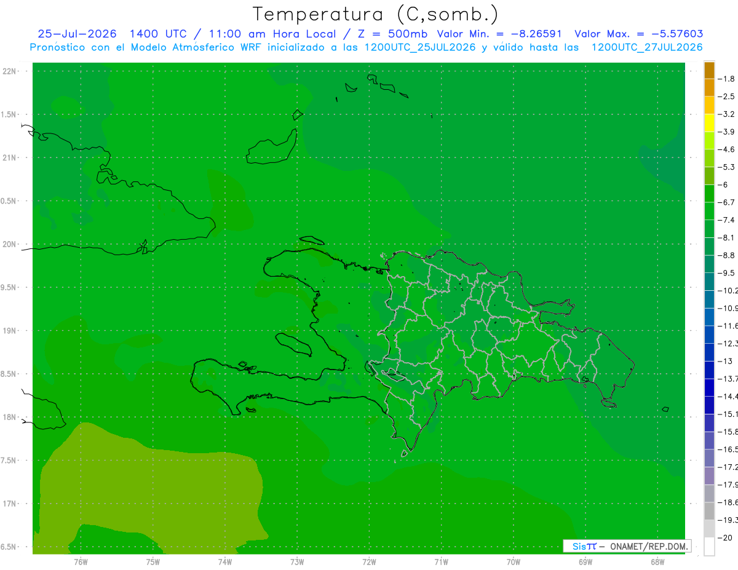
Task: Click "11:00 am Hora Local" in the header
Action: coord(274,34)
